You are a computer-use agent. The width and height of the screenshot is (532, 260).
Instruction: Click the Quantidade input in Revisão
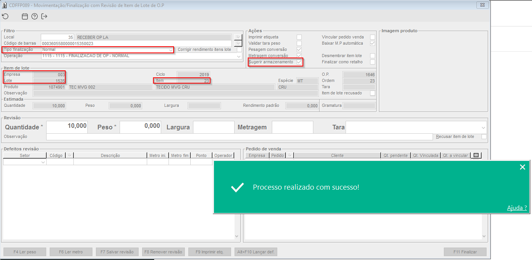pyautogui.click(x=67, y=127)
